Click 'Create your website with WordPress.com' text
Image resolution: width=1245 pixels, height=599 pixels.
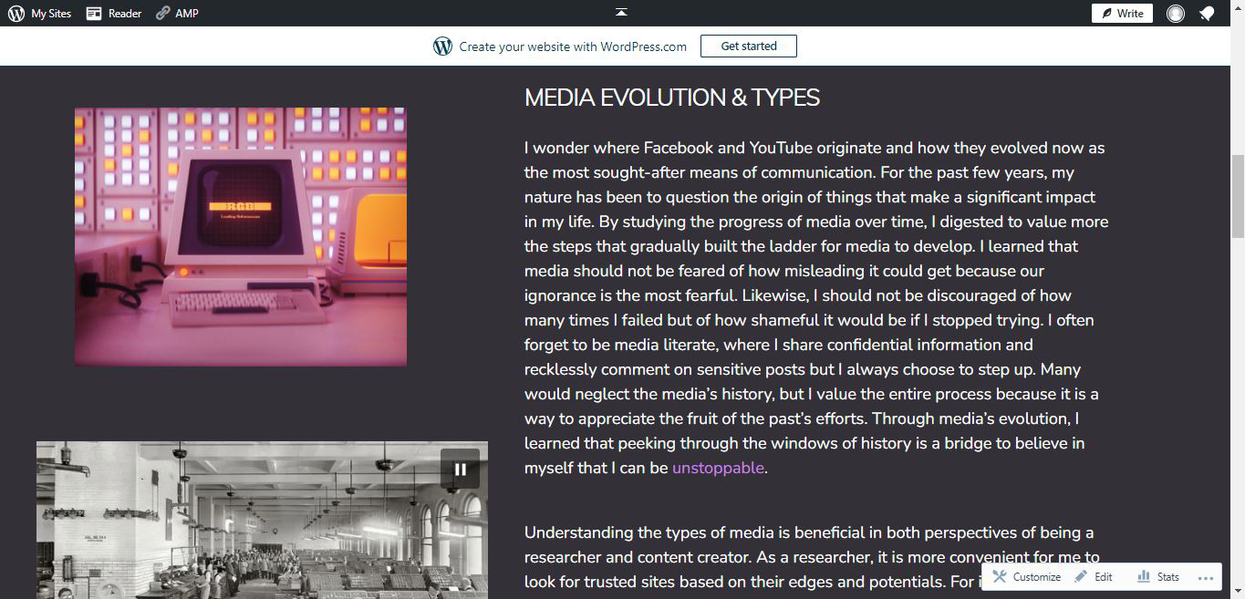point(573,46)
